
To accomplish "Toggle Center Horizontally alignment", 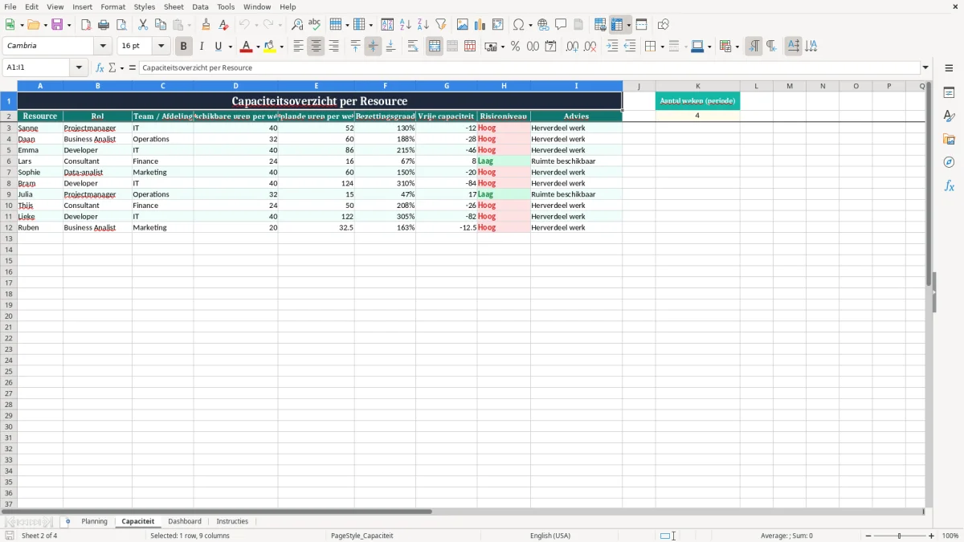I will pyautogui.click(x=316, y=47).
